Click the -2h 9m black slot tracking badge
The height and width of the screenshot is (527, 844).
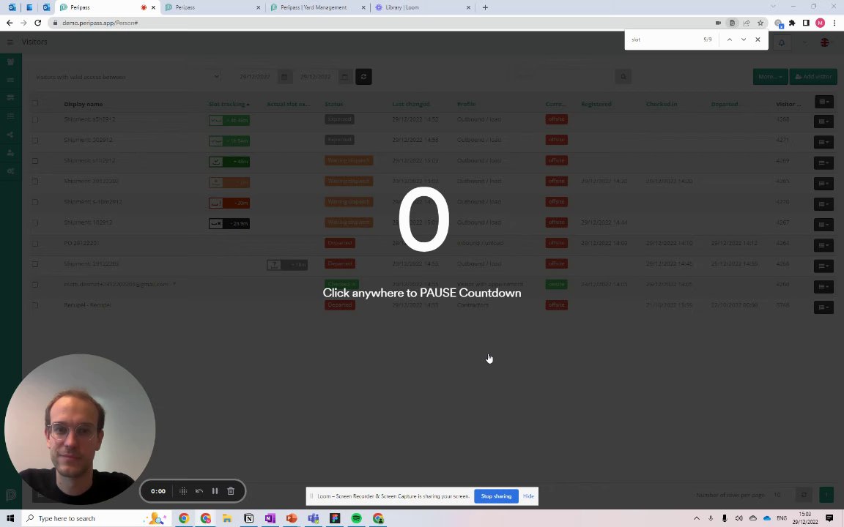[x=229, y=223]
